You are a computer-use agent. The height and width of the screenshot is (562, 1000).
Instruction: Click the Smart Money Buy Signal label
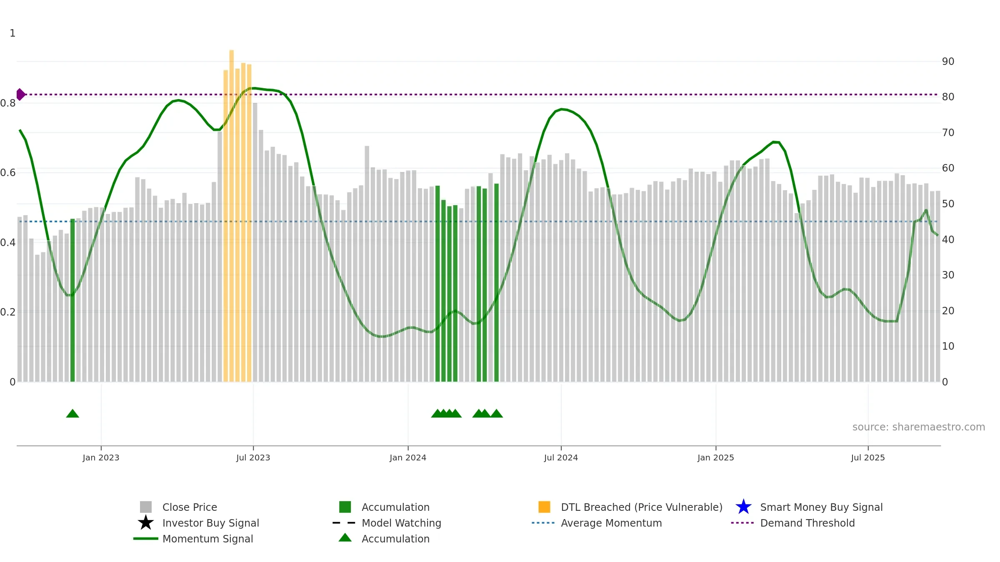coord(821,507)
